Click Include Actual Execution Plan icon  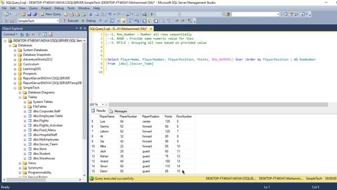(x=131, y=21)
